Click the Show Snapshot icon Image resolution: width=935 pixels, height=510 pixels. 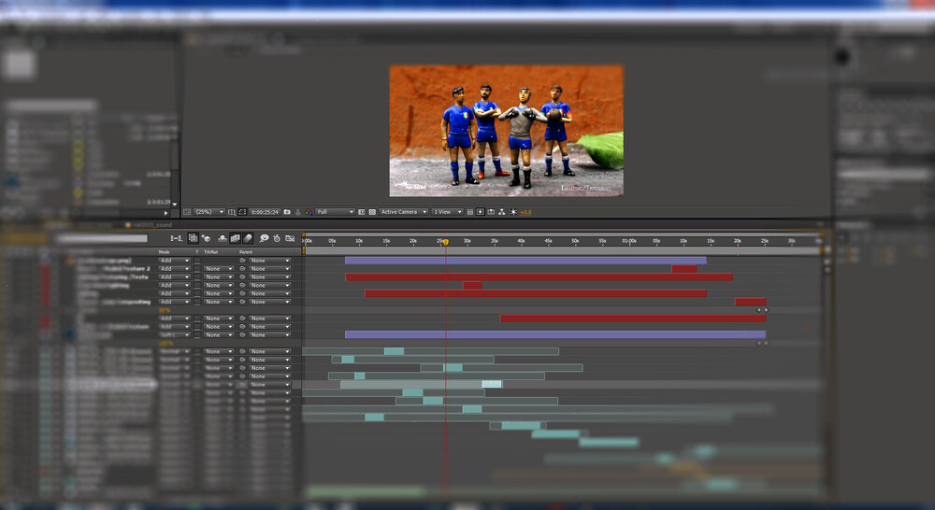coord(298,212)
